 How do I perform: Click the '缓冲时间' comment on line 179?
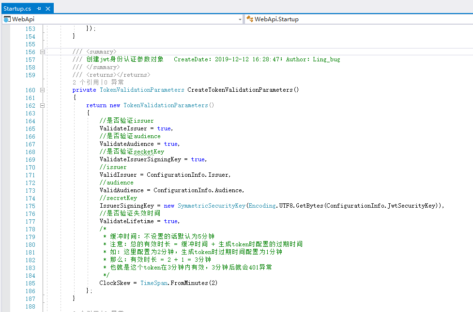[123, 237]
